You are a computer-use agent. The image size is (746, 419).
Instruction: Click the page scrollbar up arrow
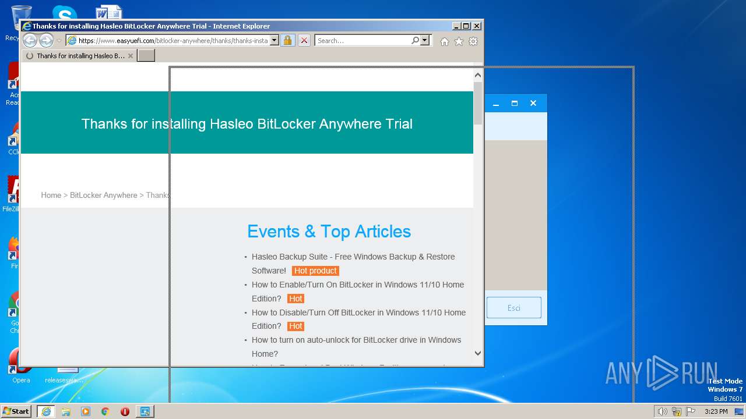click(478, 75)
